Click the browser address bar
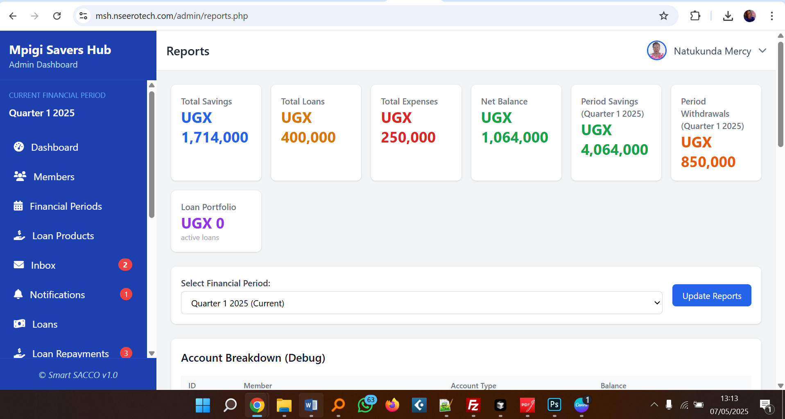 coord(369,16)
